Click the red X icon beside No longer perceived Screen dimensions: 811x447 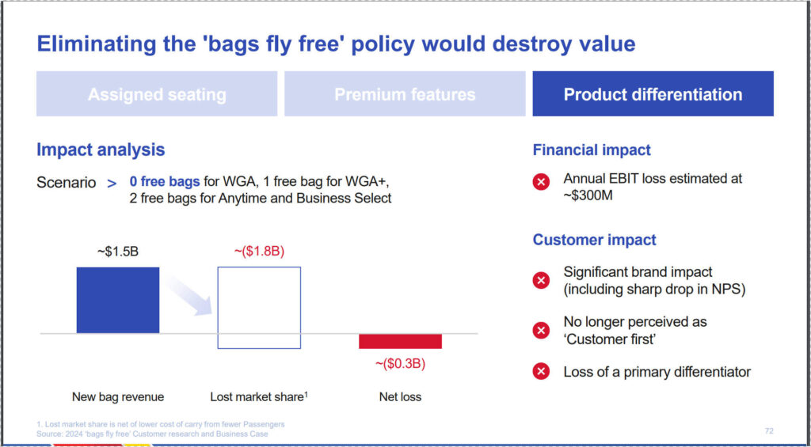(x=541, y=330)
